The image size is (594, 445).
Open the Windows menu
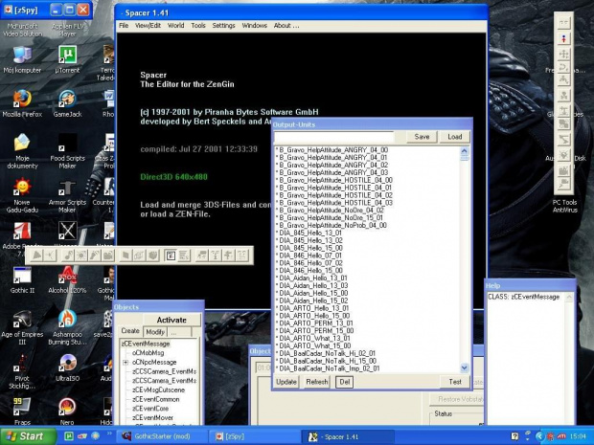254,25
